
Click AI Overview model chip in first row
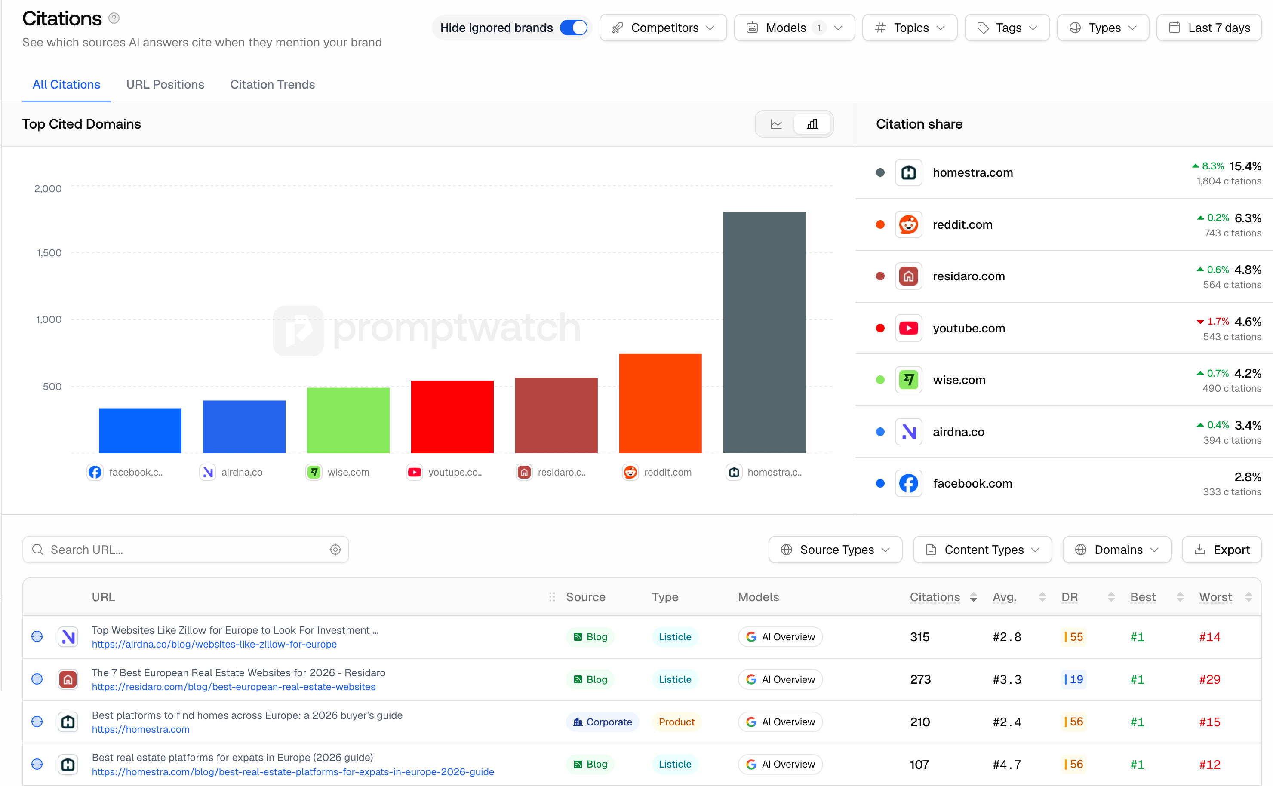tap(780, 637)
